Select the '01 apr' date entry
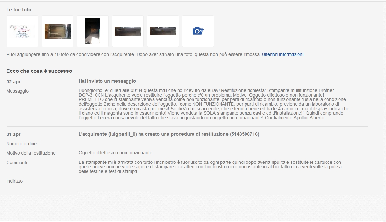 [x=13, y=134]
